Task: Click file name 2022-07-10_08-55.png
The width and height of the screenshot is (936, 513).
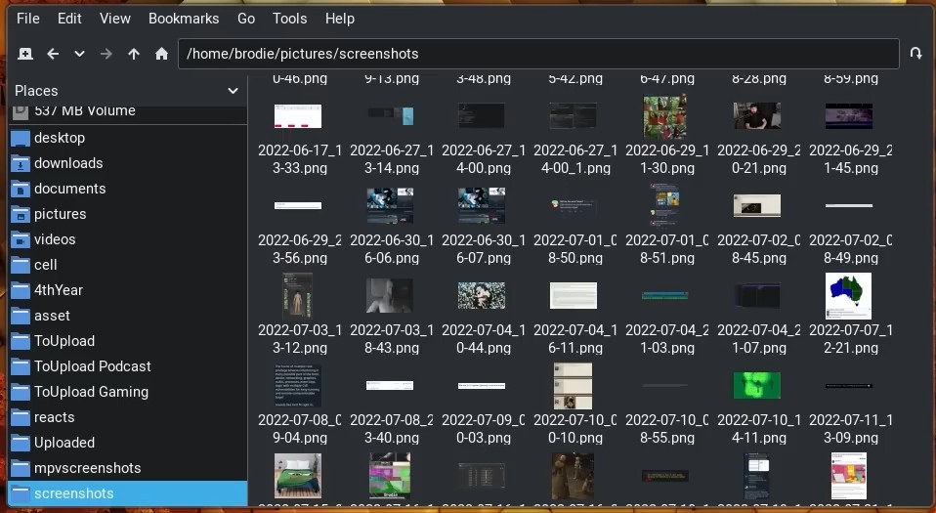Action: point(666,429)
